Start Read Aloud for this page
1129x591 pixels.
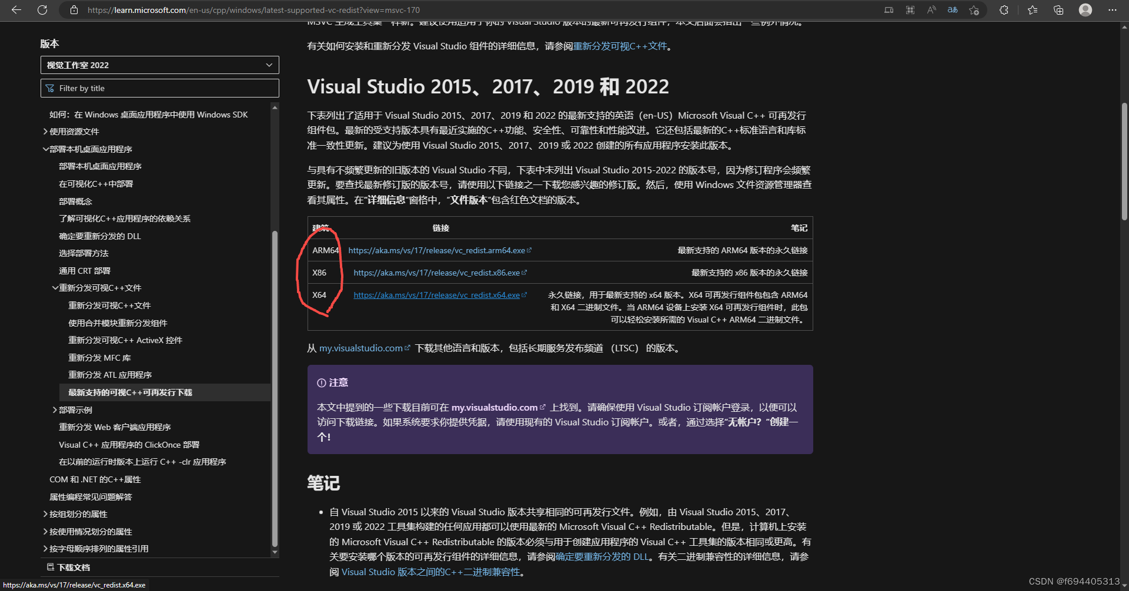[x=931, y=10]
